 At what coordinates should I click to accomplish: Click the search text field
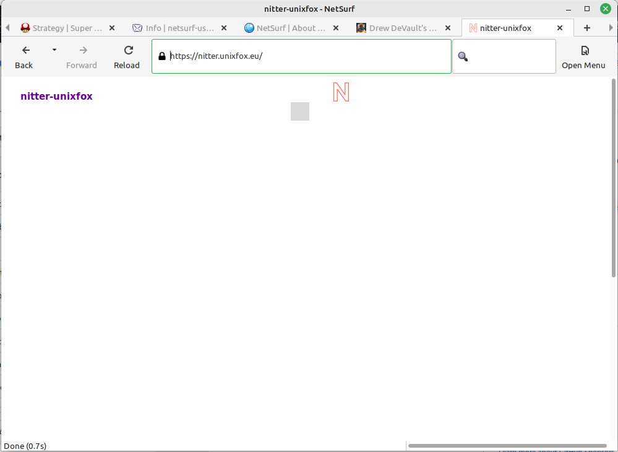pos(507,56)
